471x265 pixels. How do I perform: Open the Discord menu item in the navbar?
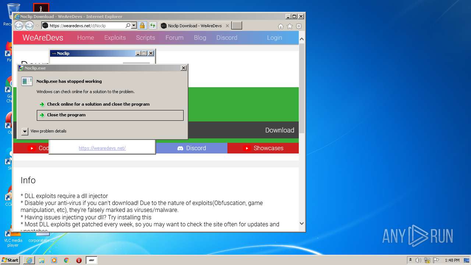click(x=227, y=38)
